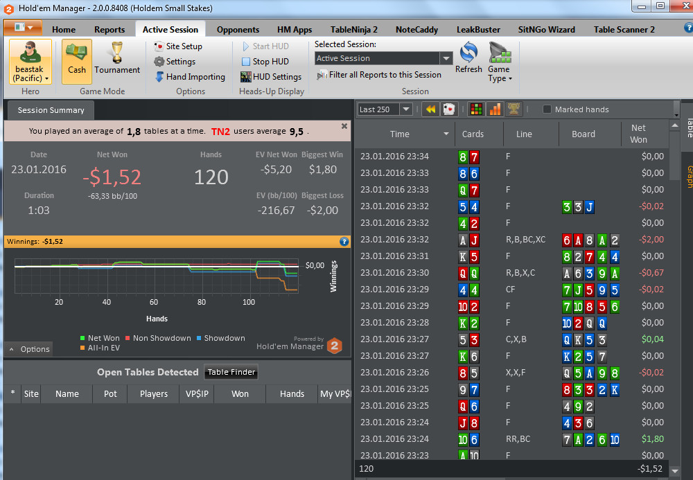Open the Settings gear option
The height and width of the screenshot is (480, 693).
click(175, 62)
